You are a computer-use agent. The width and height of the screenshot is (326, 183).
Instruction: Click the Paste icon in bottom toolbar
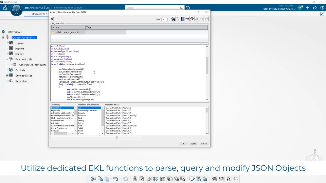tap(107, 179)
